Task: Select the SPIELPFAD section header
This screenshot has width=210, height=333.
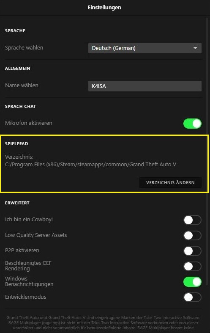Action: pos(16,143)
